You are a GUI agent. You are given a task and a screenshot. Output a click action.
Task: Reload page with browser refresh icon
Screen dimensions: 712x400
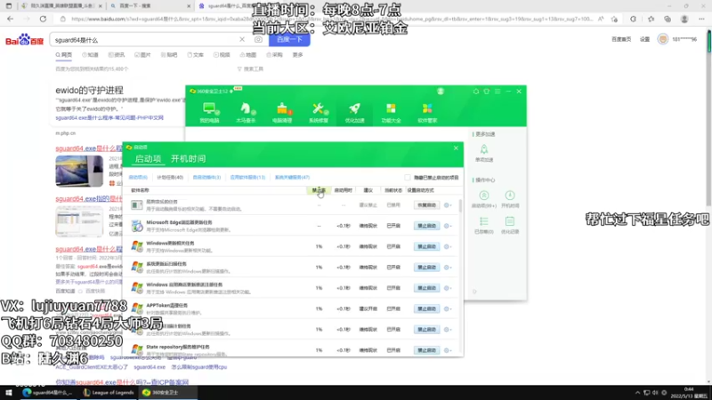pos(43,19)
